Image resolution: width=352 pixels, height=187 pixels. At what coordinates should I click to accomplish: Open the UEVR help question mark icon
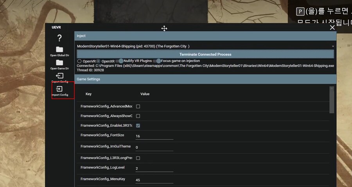point(59,38)
